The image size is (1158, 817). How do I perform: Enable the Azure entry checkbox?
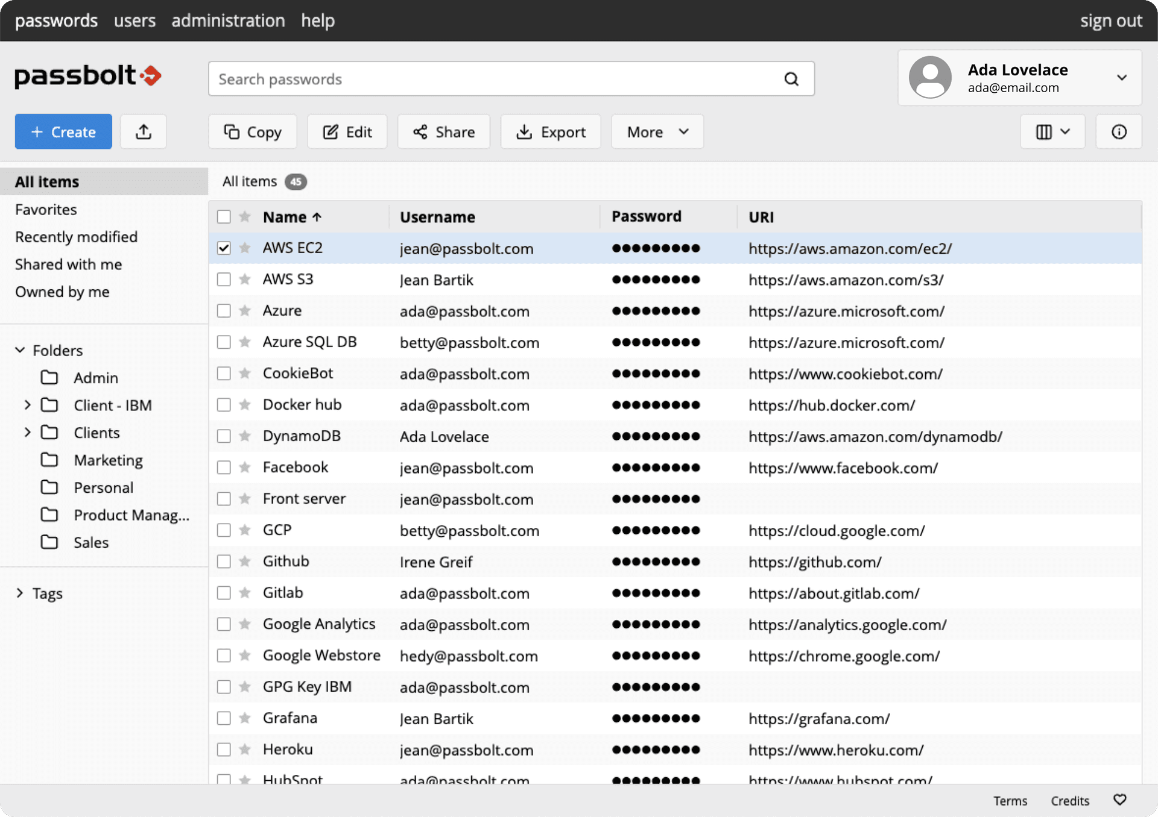click(x=225, y=310)
